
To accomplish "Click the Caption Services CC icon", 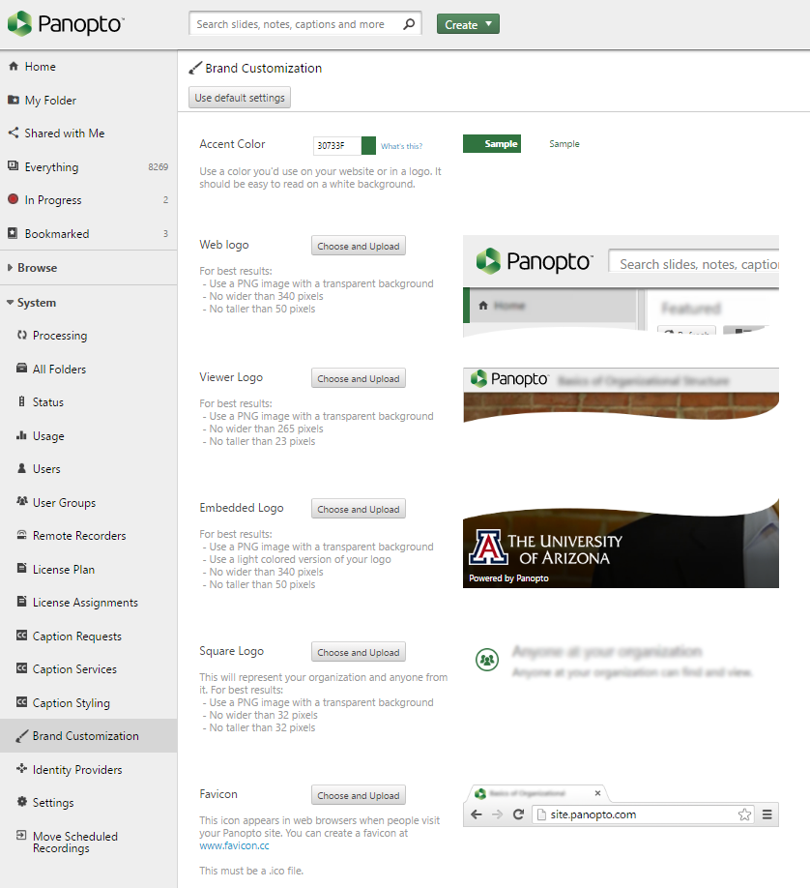I will [21, 668].
